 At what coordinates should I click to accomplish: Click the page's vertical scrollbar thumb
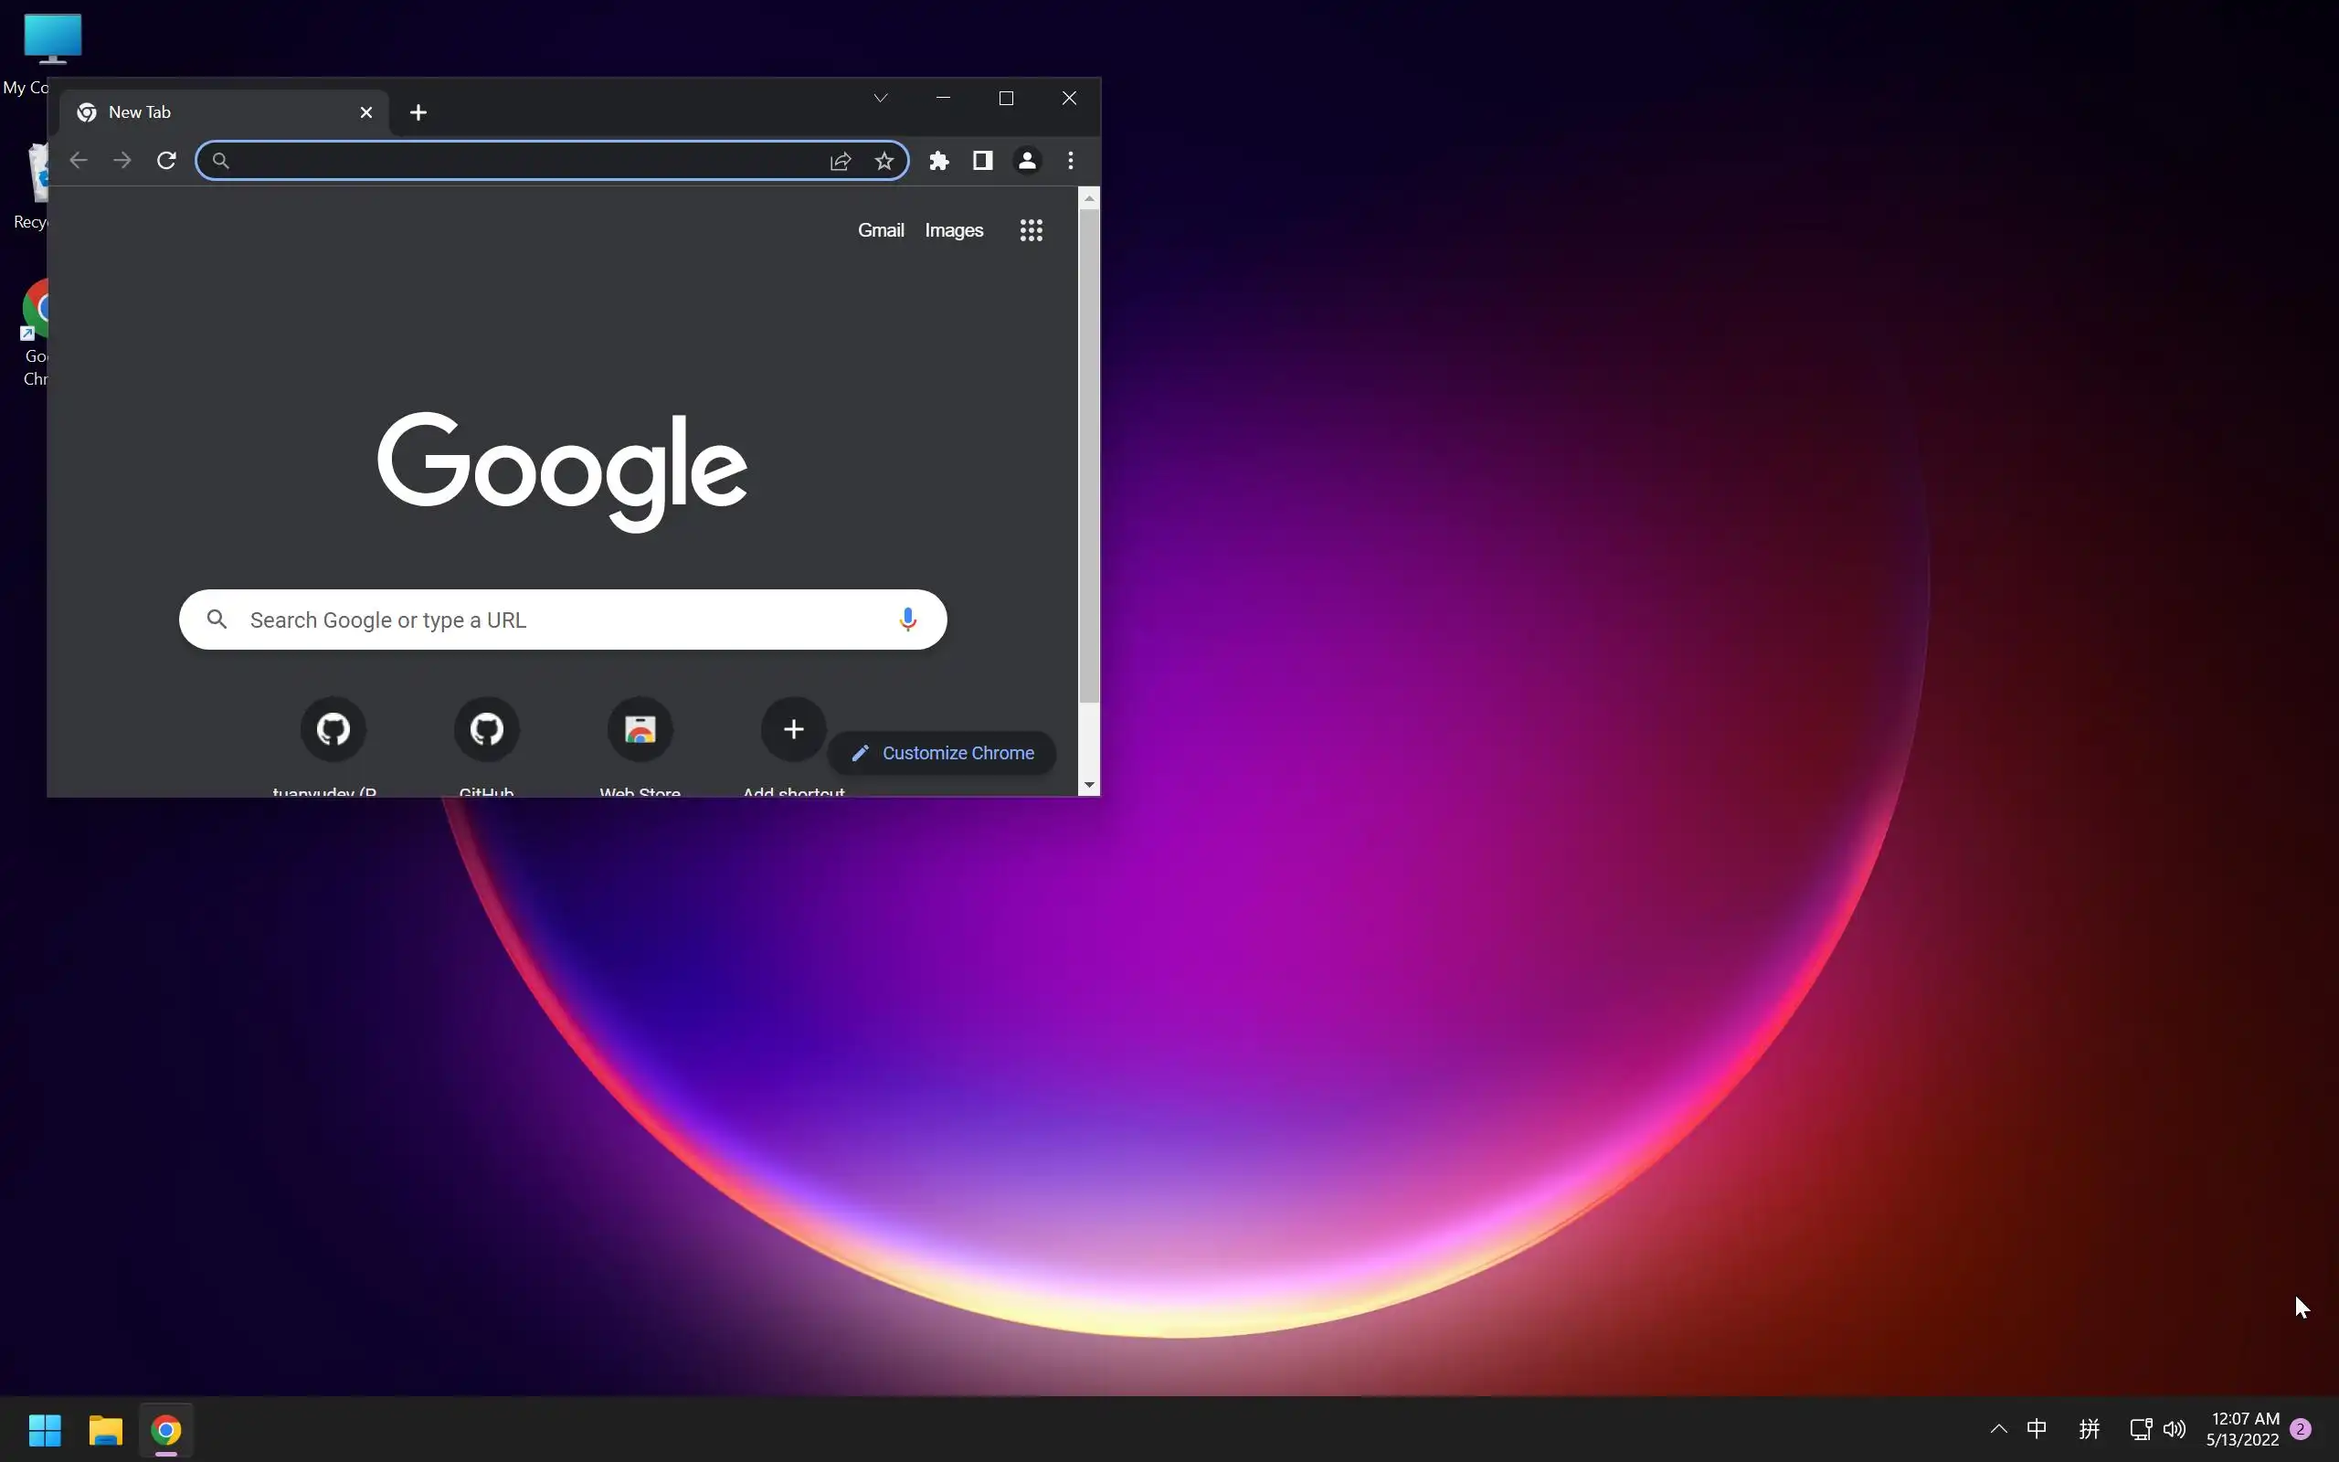1088,454
